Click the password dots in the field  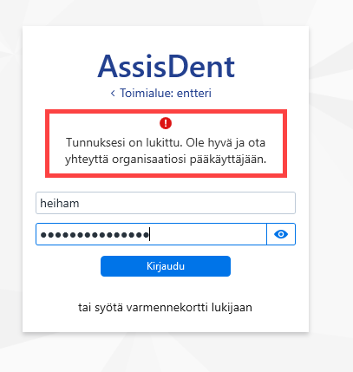(95, 235)
